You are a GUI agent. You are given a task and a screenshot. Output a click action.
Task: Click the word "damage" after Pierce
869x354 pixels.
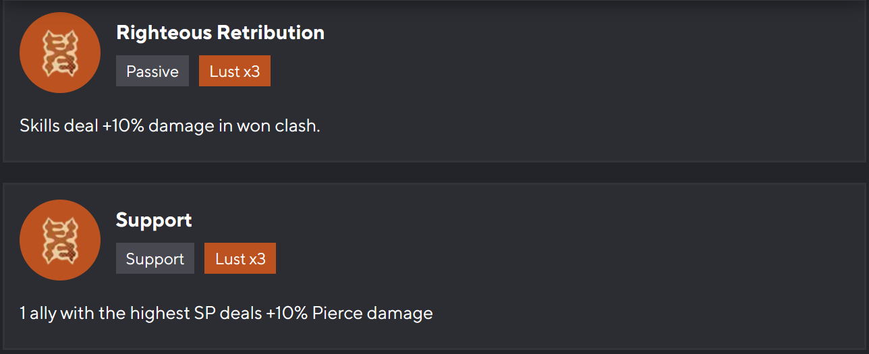click(399, 314)
